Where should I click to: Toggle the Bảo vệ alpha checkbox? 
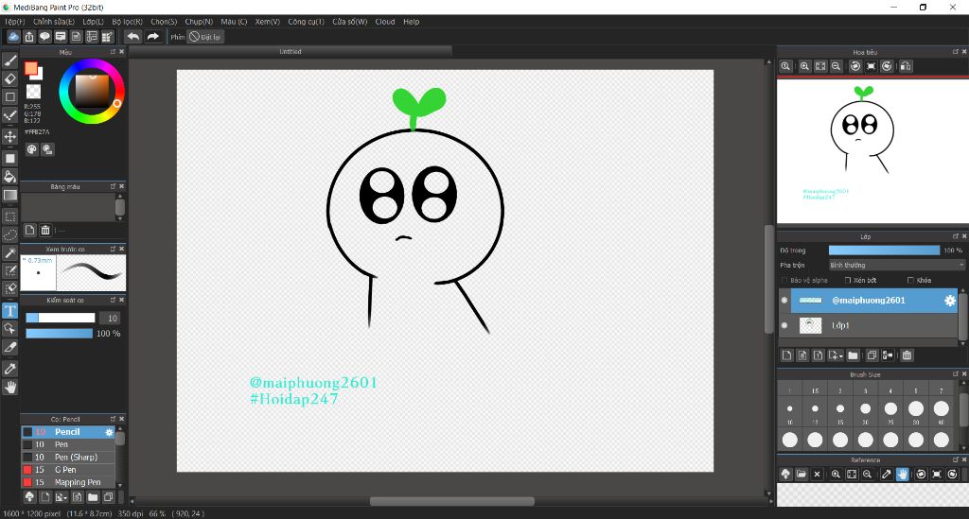(784, 280)
